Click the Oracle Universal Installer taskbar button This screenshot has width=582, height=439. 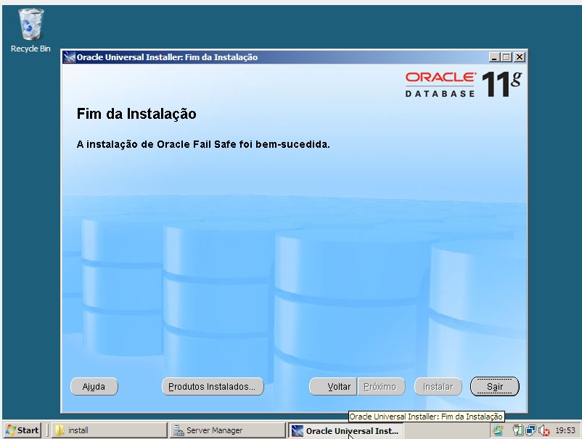348,430
